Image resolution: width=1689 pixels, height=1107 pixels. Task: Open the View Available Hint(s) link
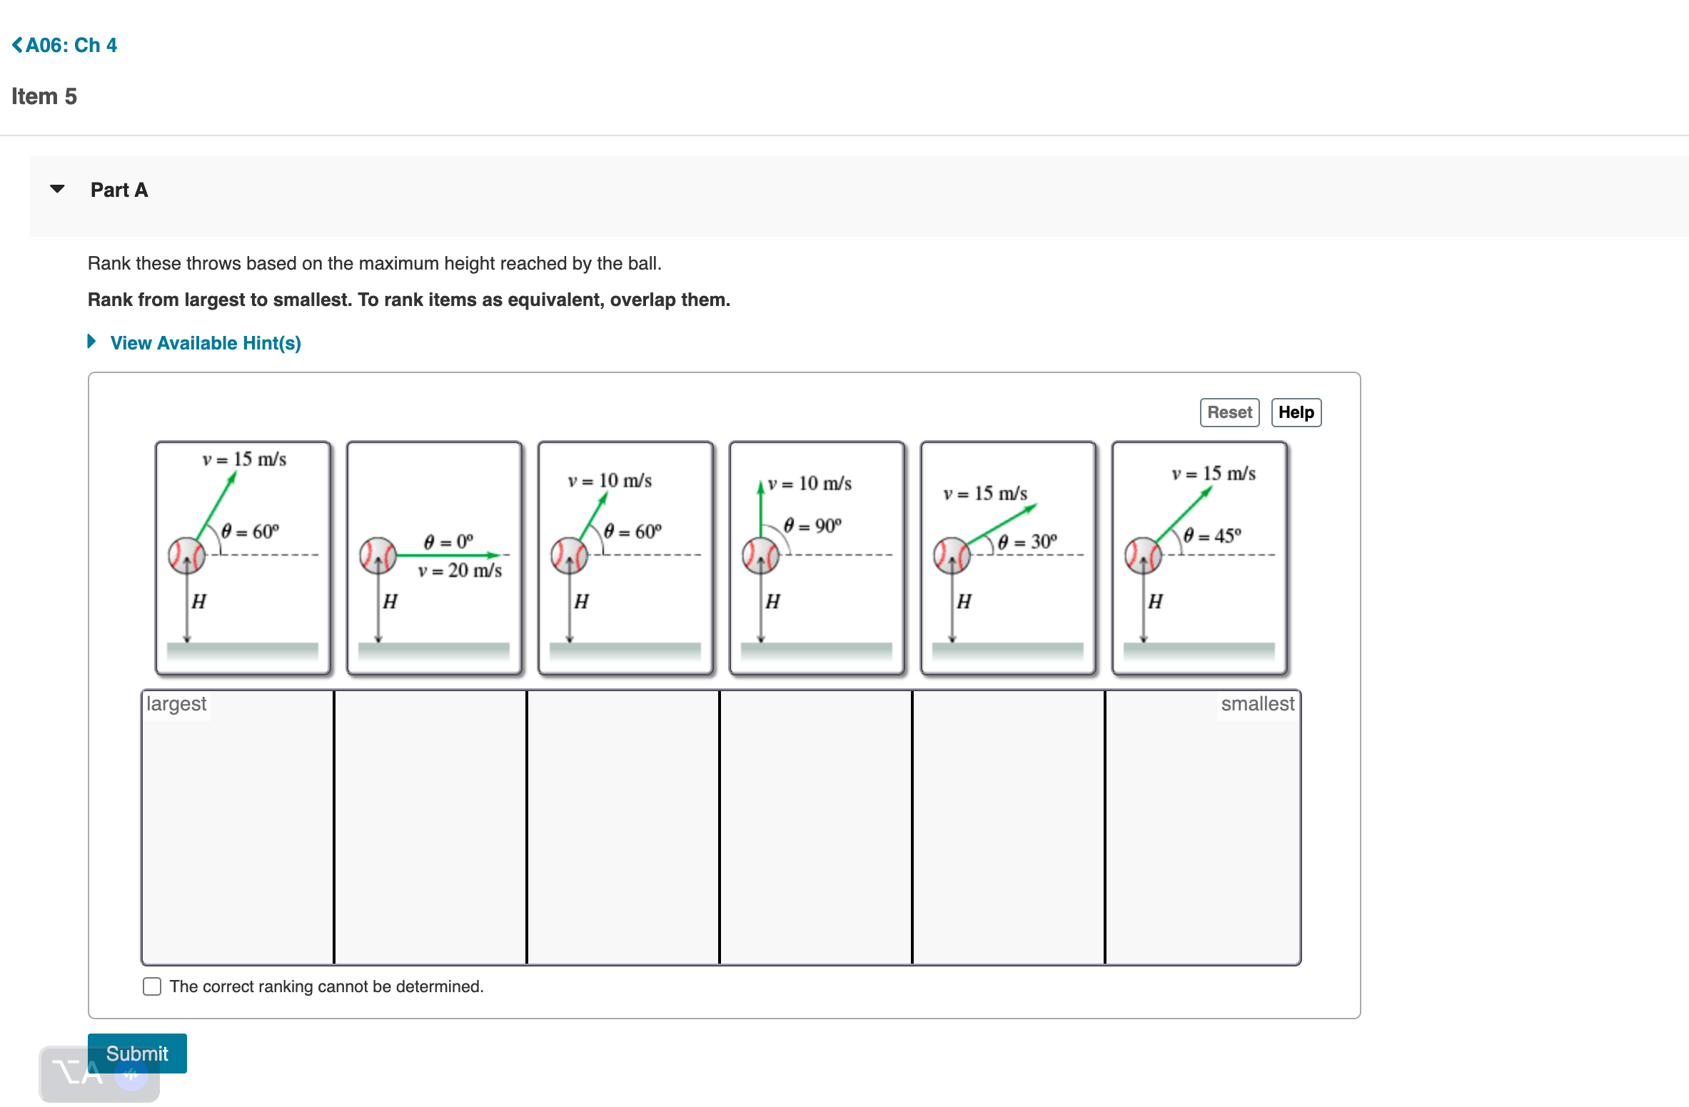[x=206, y=343]
